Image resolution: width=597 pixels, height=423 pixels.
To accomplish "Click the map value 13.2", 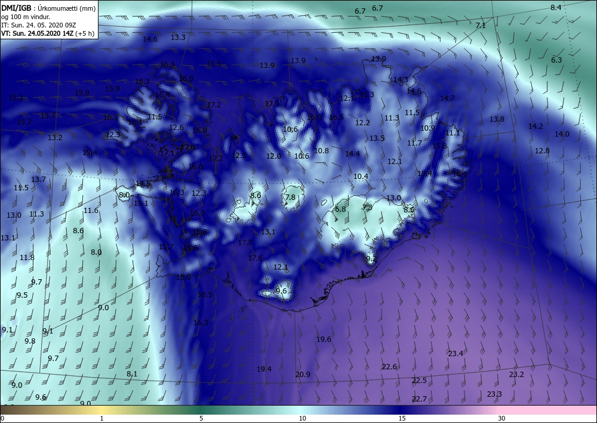I will click(x=55, y=137).
